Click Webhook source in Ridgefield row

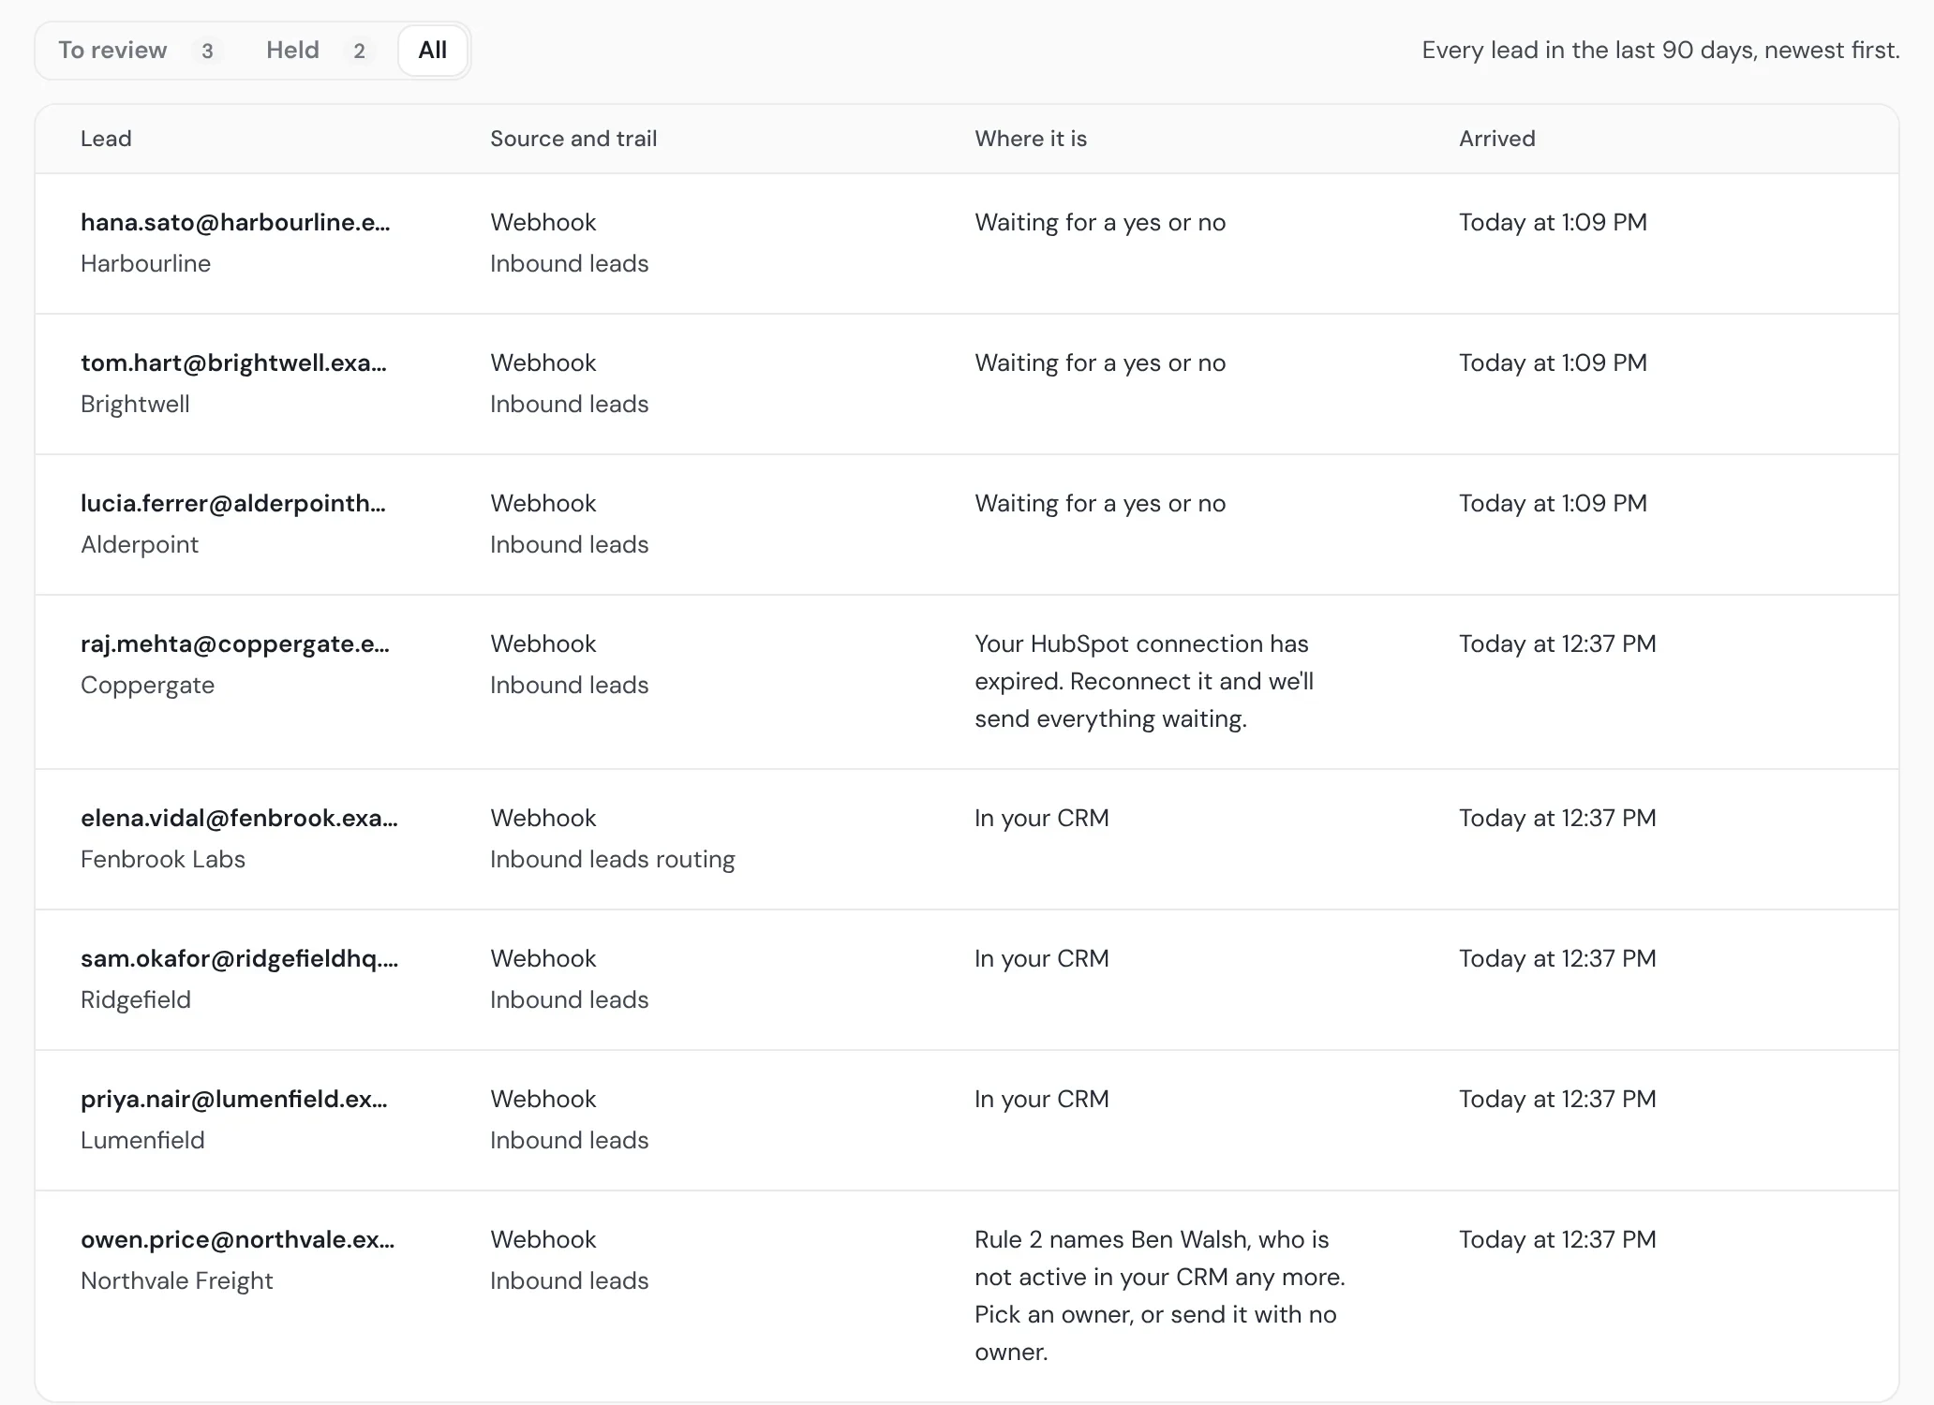543,958
